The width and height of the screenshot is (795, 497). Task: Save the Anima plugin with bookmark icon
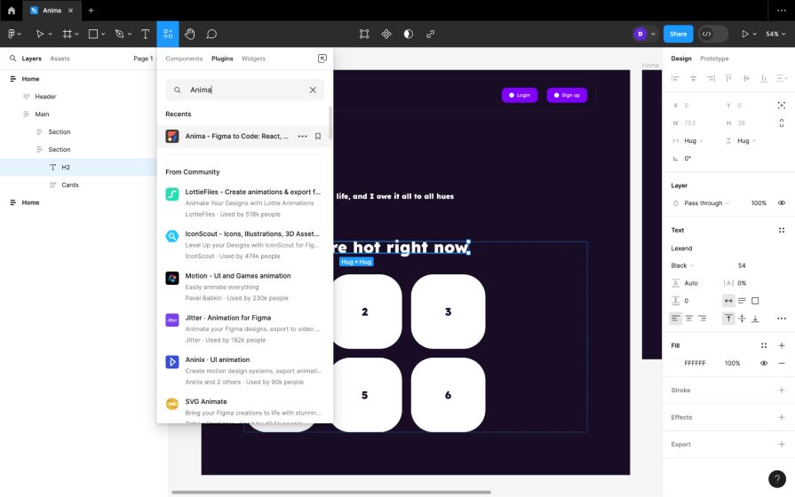pos(318,137)
